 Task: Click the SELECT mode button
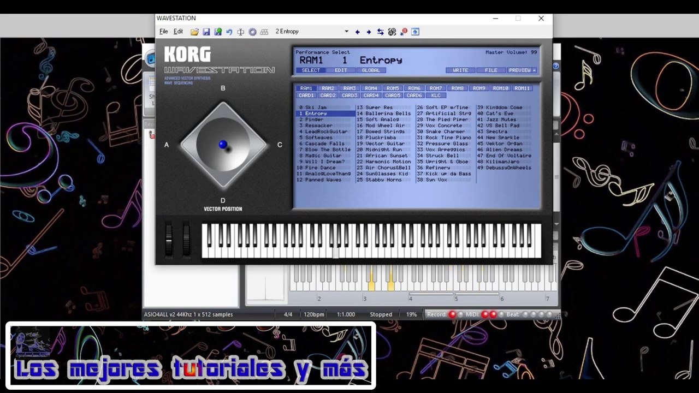tap(311, 70)
